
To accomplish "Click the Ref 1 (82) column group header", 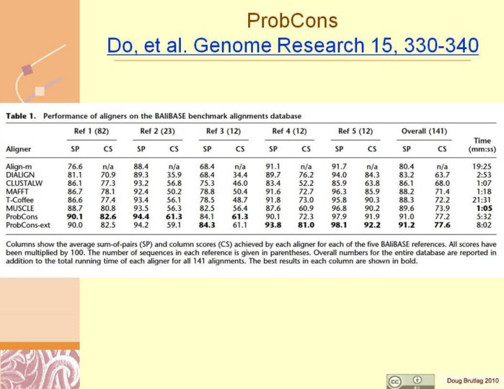I will coord(91,132).
